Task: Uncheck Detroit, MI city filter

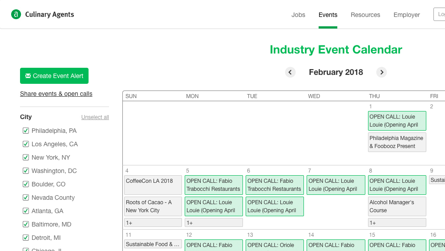Action: [26, 238]
